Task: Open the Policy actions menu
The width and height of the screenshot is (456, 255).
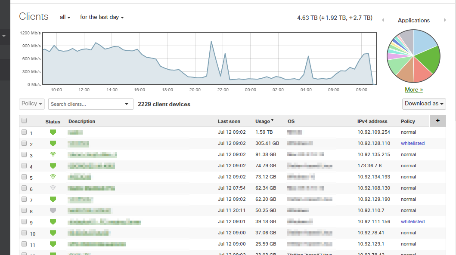Action: click(31, 103)
